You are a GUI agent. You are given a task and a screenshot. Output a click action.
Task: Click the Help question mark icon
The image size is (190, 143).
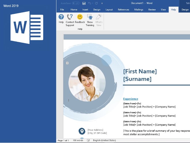click(61, 17)
